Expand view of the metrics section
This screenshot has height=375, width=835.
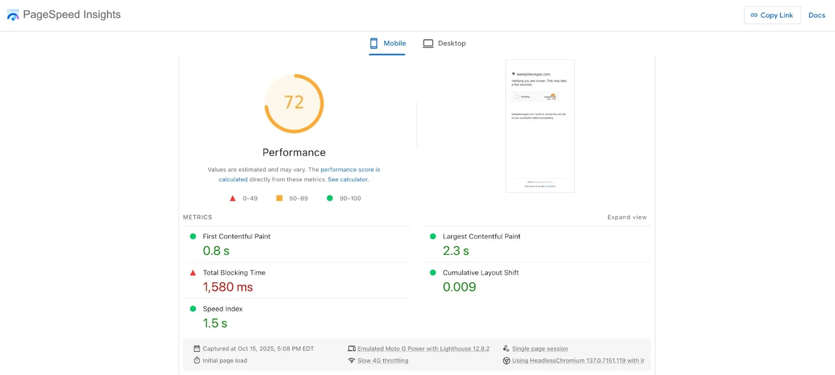[626, 217]
